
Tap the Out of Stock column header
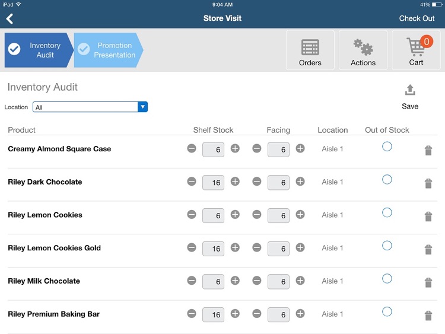tap(387, 130)
